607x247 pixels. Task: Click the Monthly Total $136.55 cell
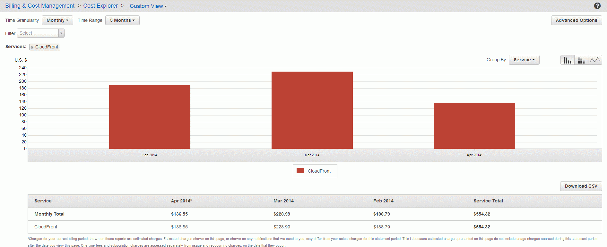coord(179,214)
